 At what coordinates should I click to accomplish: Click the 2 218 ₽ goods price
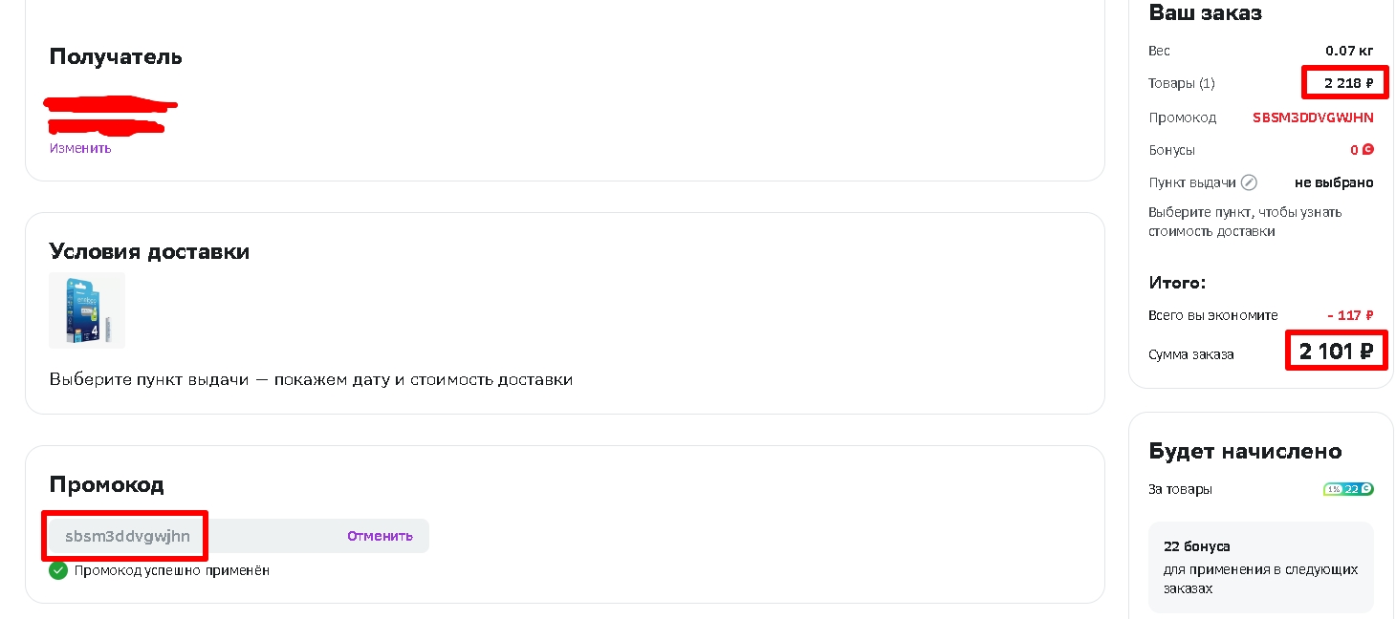(1348, 83)
